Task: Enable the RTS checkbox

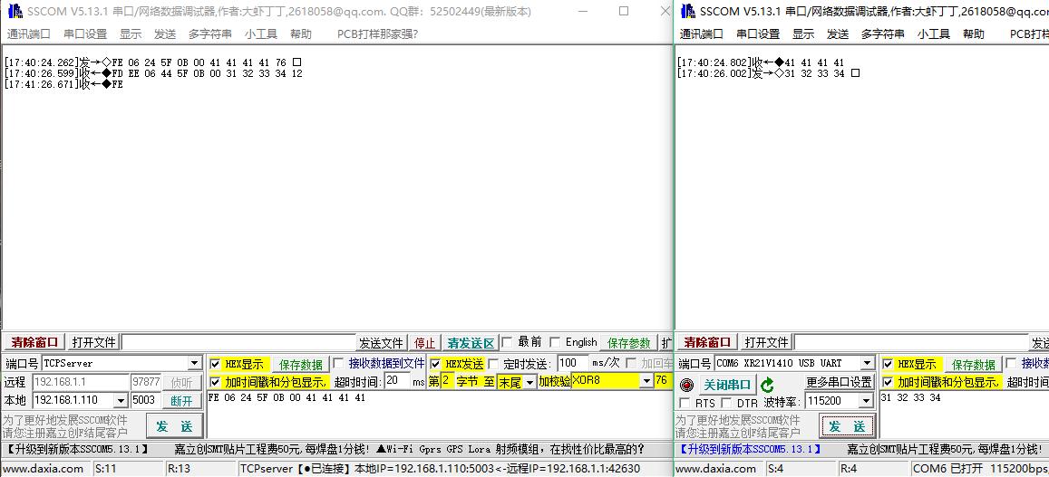Action: point(685,403)
